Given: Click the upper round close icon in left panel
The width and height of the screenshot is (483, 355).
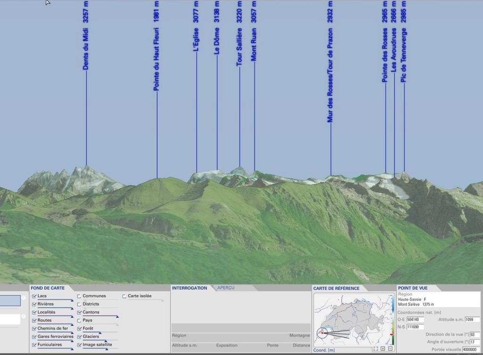Looking at the screenshot, I should pyautogui.click(x=23, y=297).
